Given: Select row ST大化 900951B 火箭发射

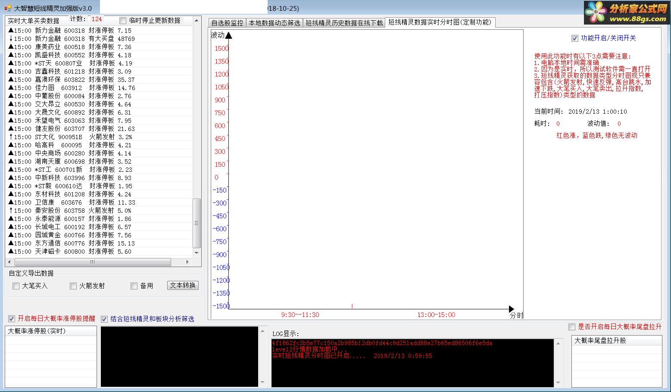Looking at the screenshot, I should (99, 137).
